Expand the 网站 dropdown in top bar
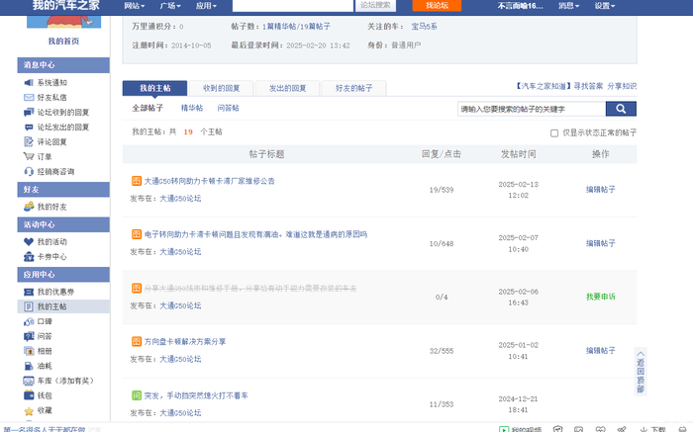Viewport: 693px width, 432px height. [136, 6]
